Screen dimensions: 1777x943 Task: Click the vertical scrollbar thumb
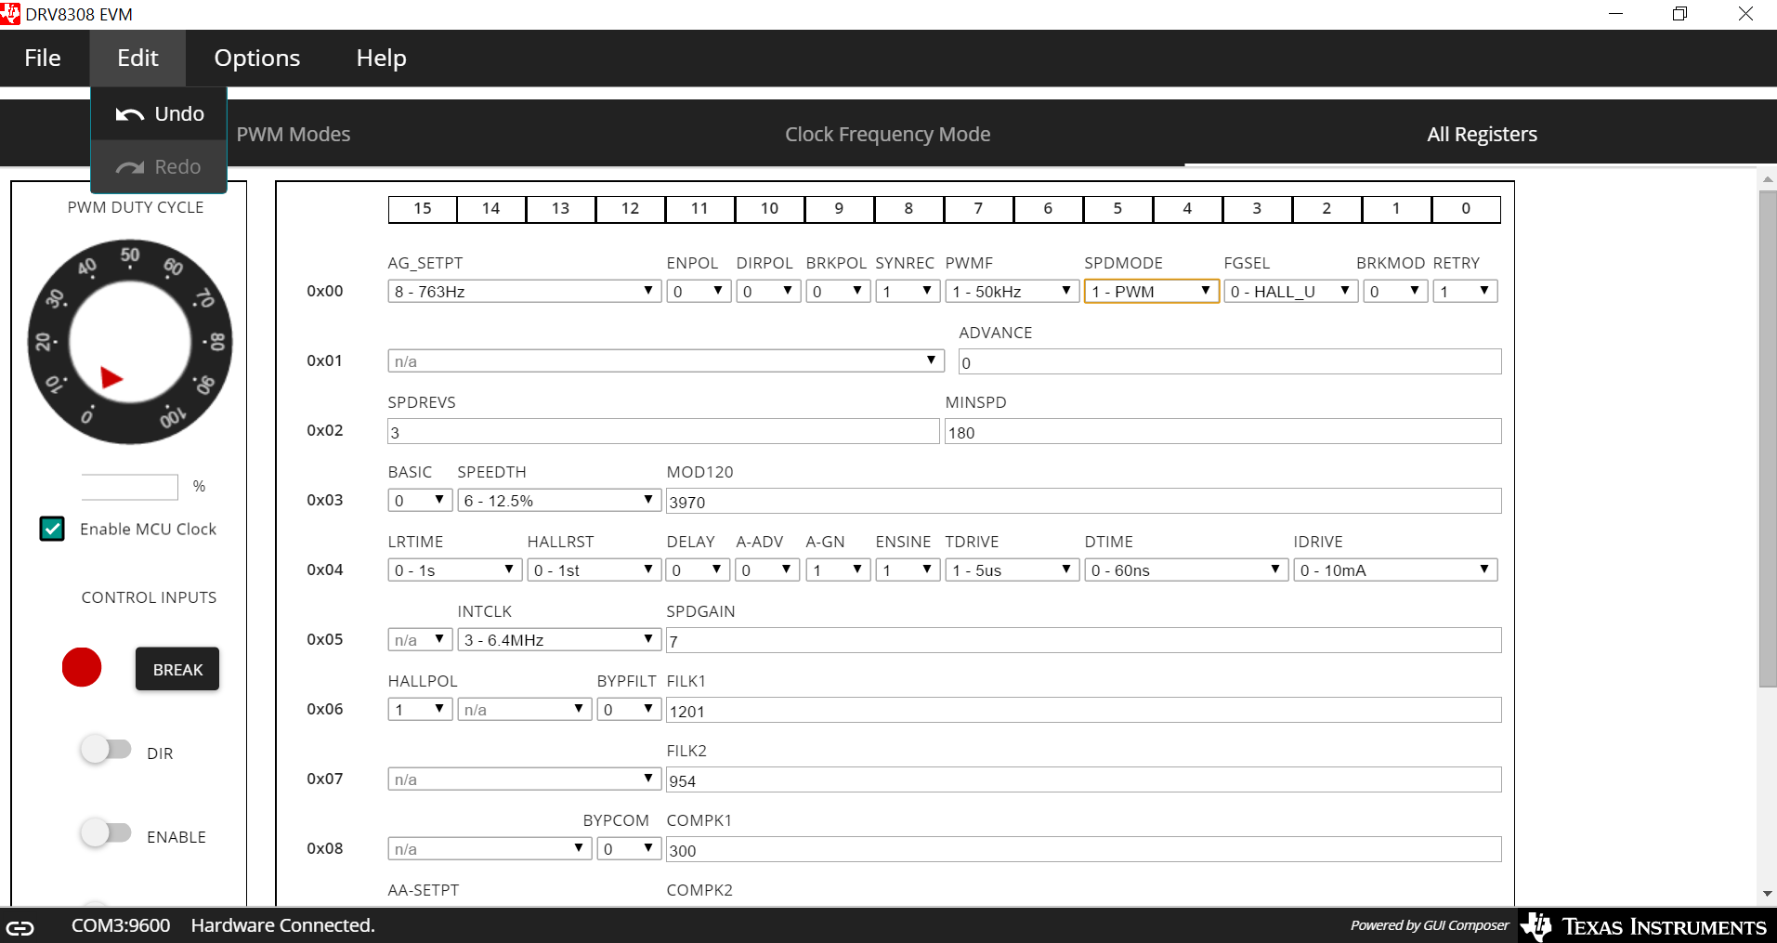coord(1768,439)
